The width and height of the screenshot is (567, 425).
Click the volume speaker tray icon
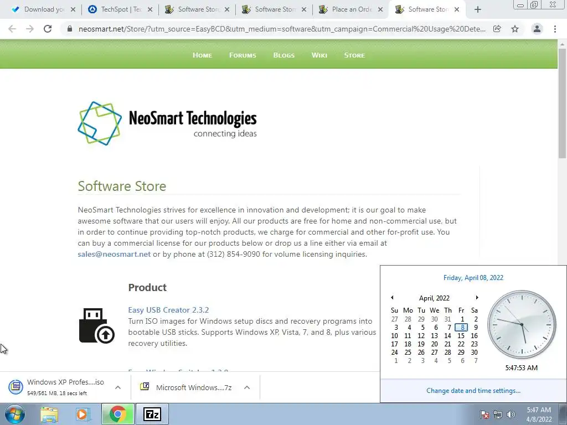tap(511, 414)
